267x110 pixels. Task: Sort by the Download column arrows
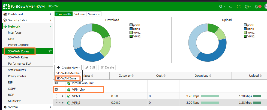210,76
